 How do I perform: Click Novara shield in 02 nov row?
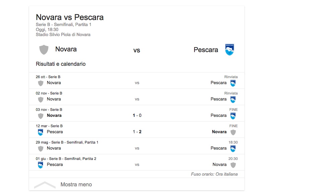click(x=41, y=99)
